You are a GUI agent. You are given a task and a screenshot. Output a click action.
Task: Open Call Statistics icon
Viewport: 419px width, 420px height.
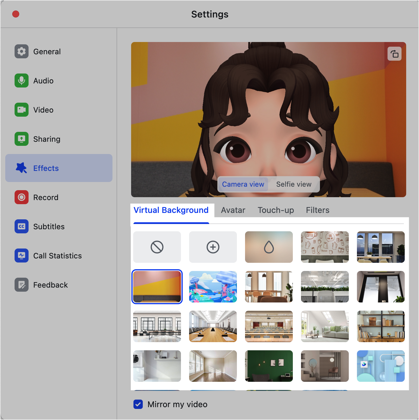click(22, 256)
